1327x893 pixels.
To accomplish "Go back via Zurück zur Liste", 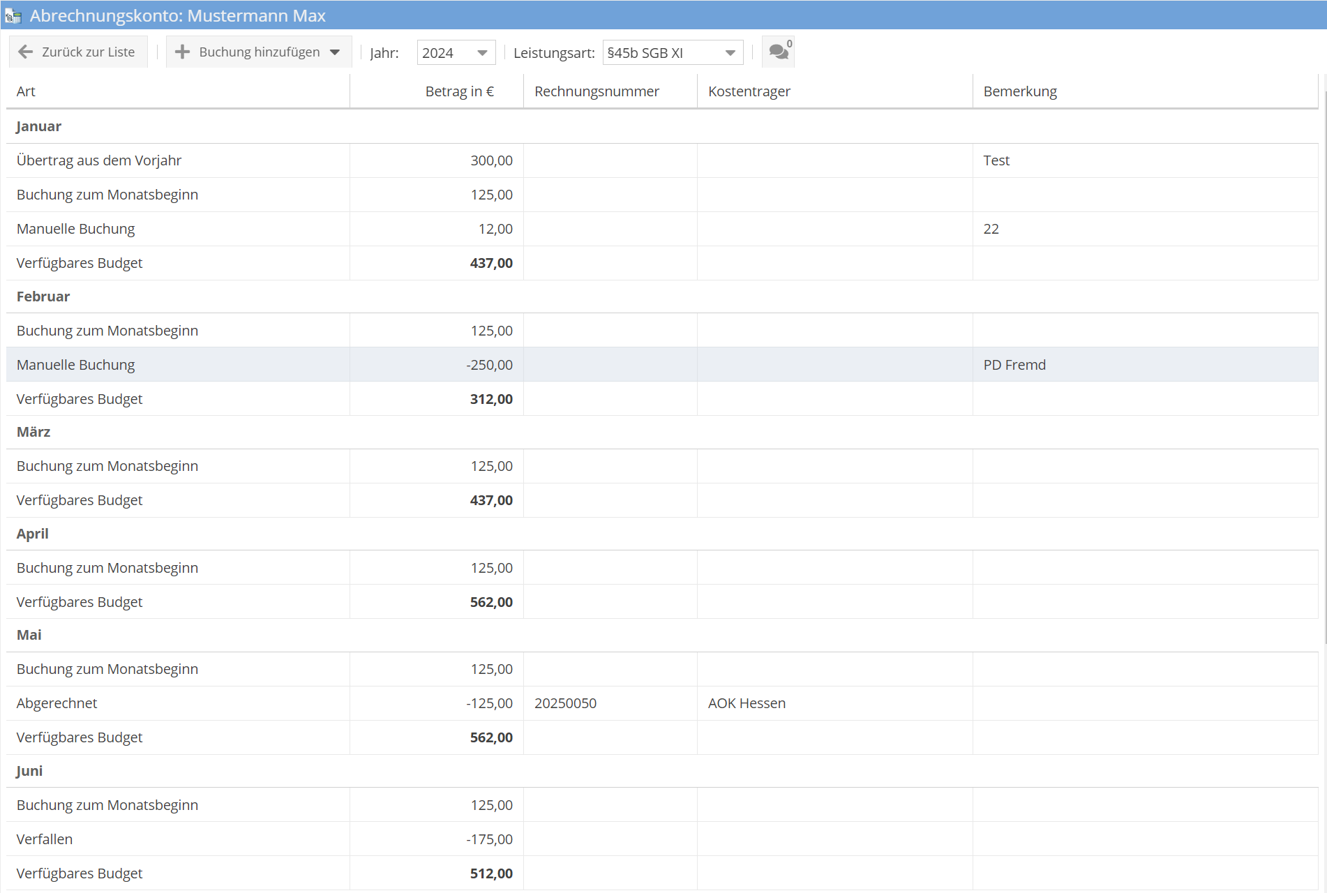I will [88, 52].
